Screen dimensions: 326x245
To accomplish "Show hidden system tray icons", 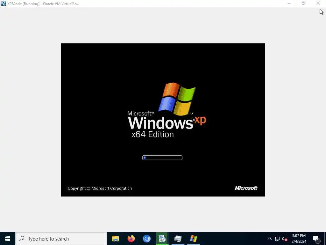I will [269, 239].
